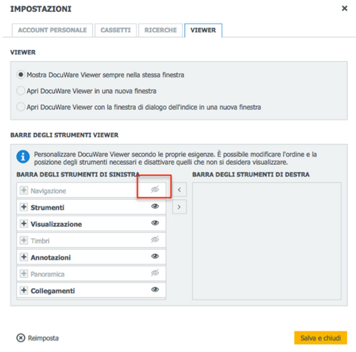356x352 pixels.
Task: Toggle visibility eye for Annotazioni
Action: (x=155, y=256)
